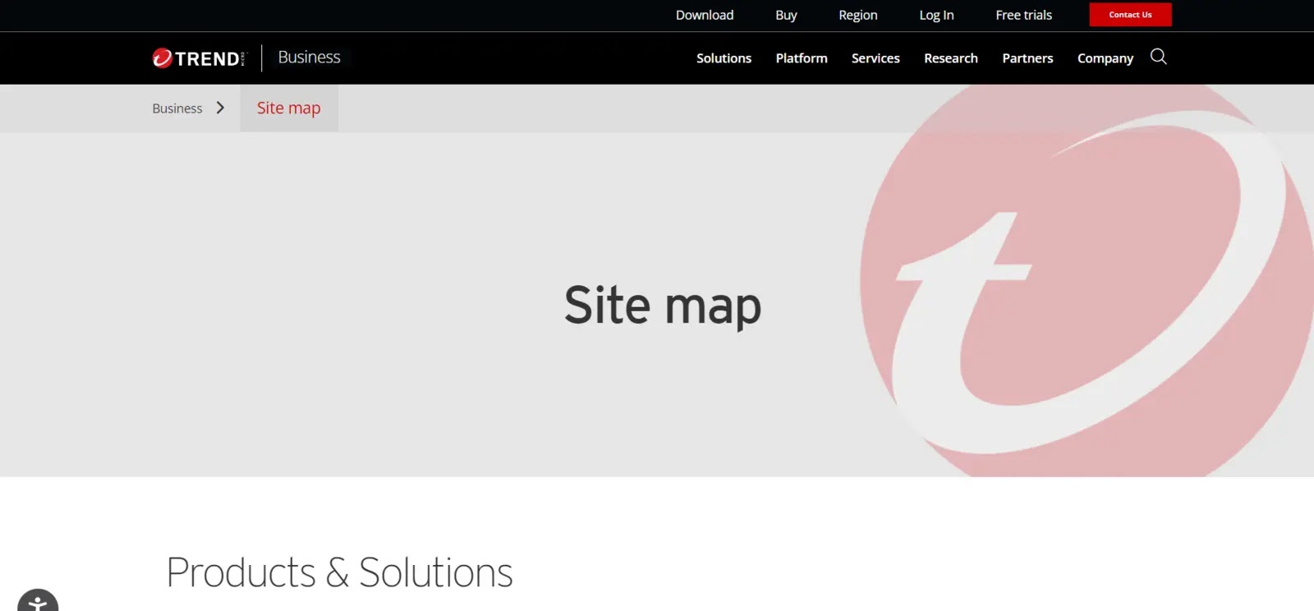The height and width of the screenshot is (611, 1314).
Task: Click the Business breadcrumb link
Action: coord(177,108)
